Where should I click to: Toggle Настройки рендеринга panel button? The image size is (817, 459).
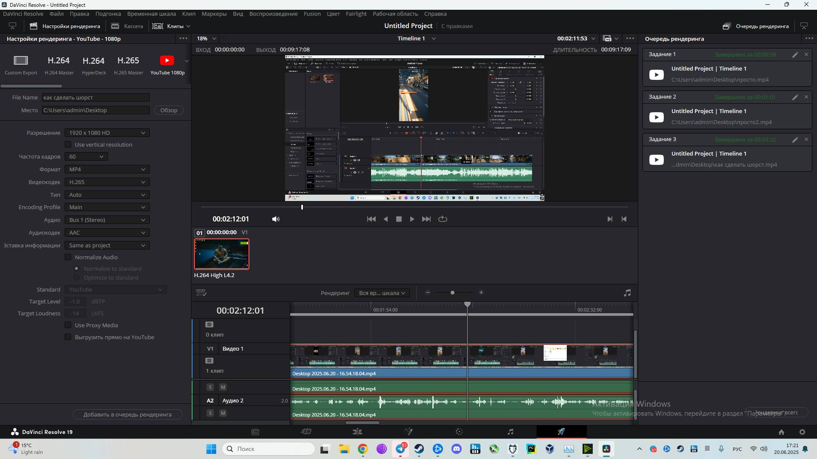coord(65,26)
